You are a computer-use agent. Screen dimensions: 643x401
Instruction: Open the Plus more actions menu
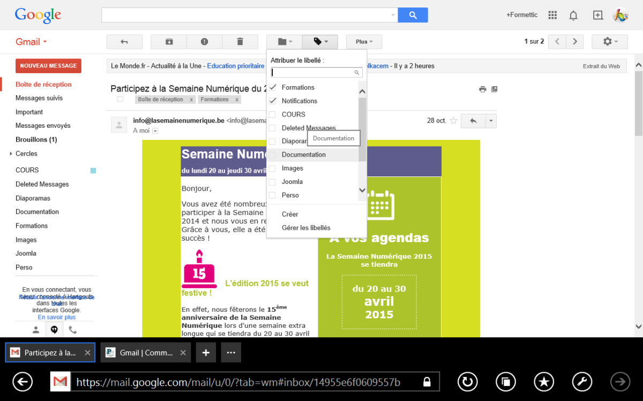[x=364, y=42]
